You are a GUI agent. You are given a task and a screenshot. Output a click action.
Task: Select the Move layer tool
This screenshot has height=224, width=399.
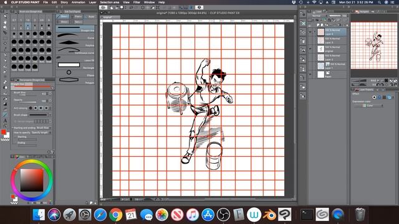(x=5, y=33)
